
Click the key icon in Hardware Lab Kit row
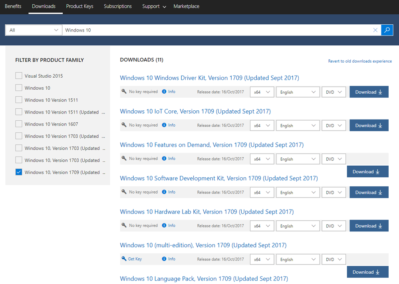pos(124,225)
